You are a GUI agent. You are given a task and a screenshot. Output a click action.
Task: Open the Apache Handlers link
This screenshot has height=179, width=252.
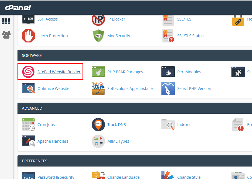point(53,141)
